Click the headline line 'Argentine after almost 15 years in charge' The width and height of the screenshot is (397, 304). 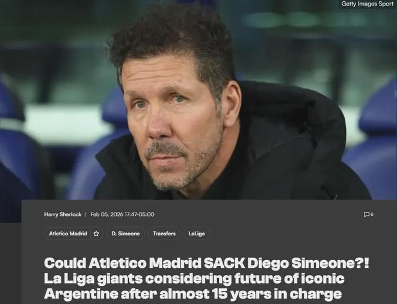click(x=193, y=294)
